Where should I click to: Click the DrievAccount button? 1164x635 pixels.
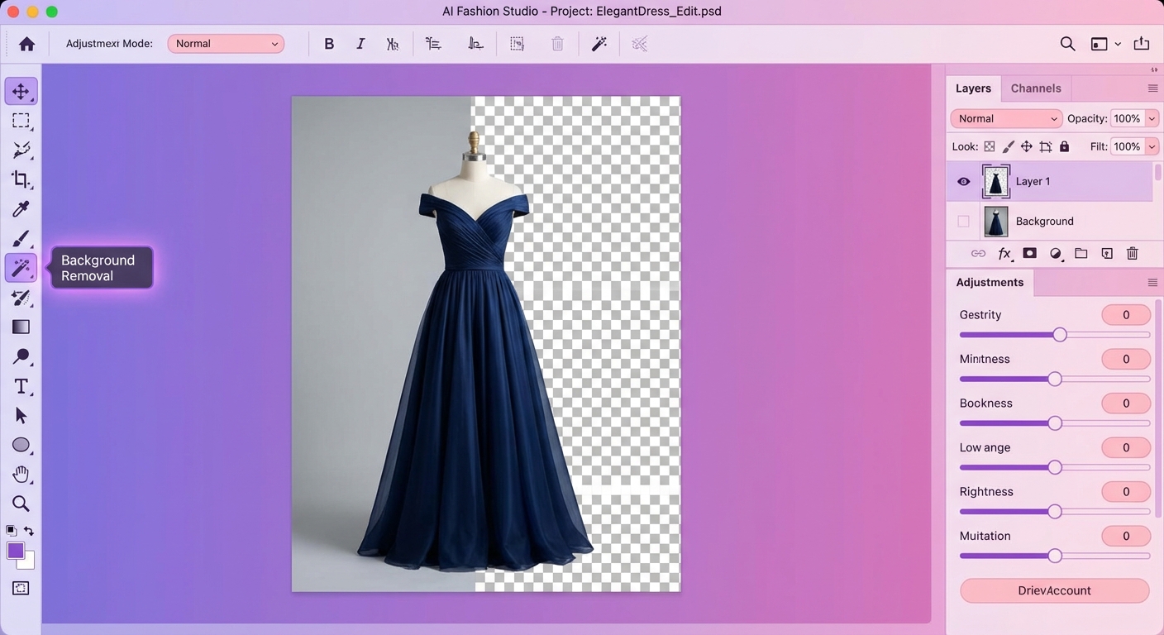point(1054,590)
